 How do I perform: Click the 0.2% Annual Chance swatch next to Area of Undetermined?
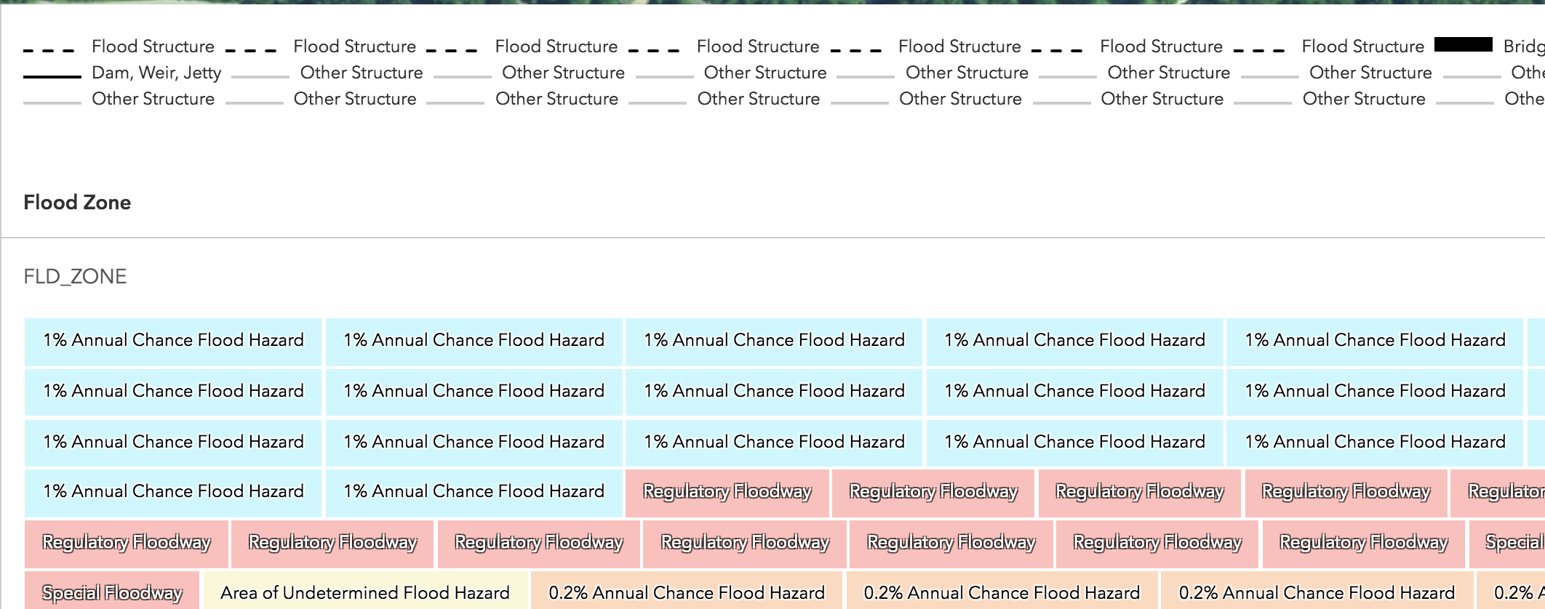pyautogui.click(x=686, y=592)
